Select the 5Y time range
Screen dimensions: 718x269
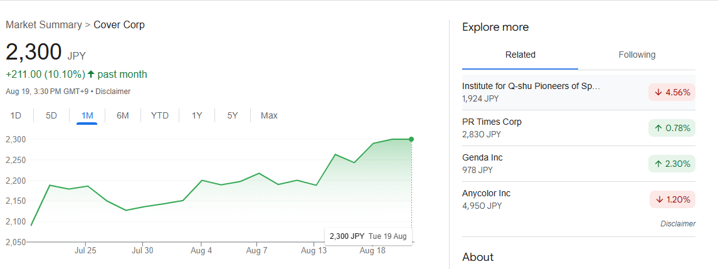pyautogui.click(x=233, y=115)
